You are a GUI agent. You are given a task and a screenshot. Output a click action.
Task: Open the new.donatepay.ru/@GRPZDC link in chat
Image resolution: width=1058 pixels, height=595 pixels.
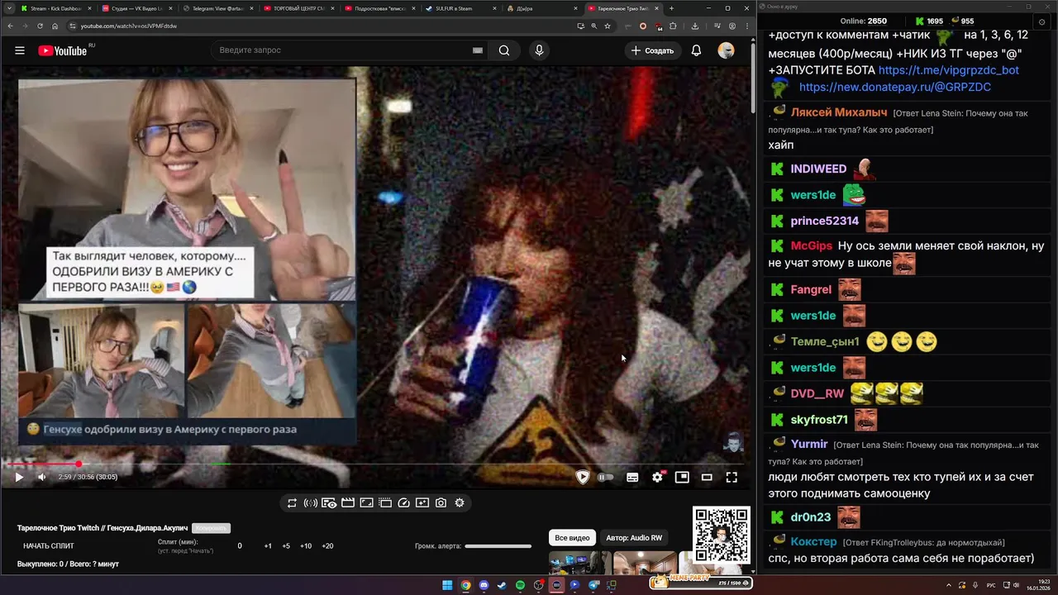tap(894, 87)
